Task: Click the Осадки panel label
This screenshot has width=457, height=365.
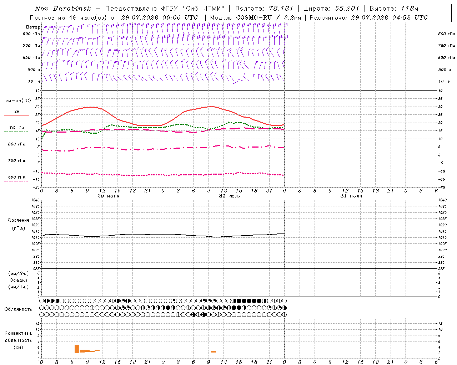Action: (19, 280)
